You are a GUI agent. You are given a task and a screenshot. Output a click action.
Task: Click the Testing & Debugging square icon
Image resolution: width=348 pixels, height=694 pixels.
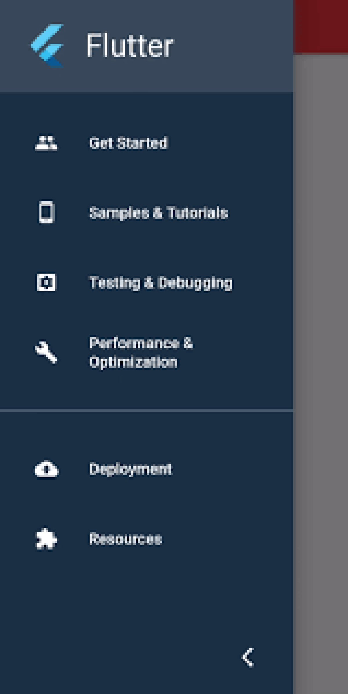click(46, 282)
